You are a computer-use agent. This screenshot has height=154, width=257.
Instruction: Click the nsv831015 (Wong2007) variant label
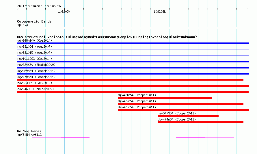click(x=35, y=53)
